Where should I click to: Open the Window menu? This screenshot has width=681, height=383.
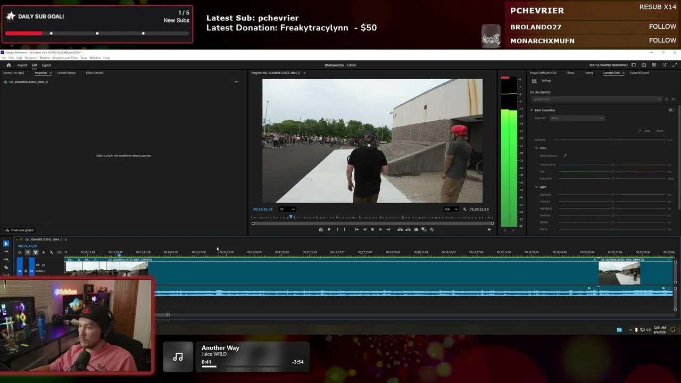pyautogui.click(x=95, y=58)
